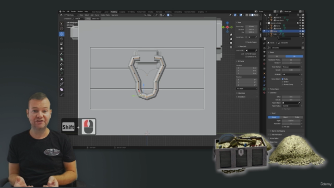The height and width of the screenshot is (188, 334).
Task: Select the Object bevel mode button
Action: pyautogui.click(x=285, y=117)
